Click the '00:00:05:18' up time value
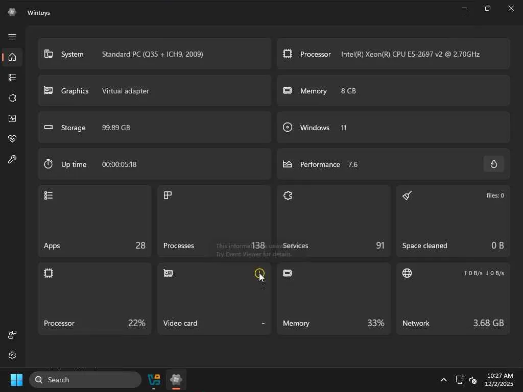This screenshot has height=392, width=523. coord(119,164)
